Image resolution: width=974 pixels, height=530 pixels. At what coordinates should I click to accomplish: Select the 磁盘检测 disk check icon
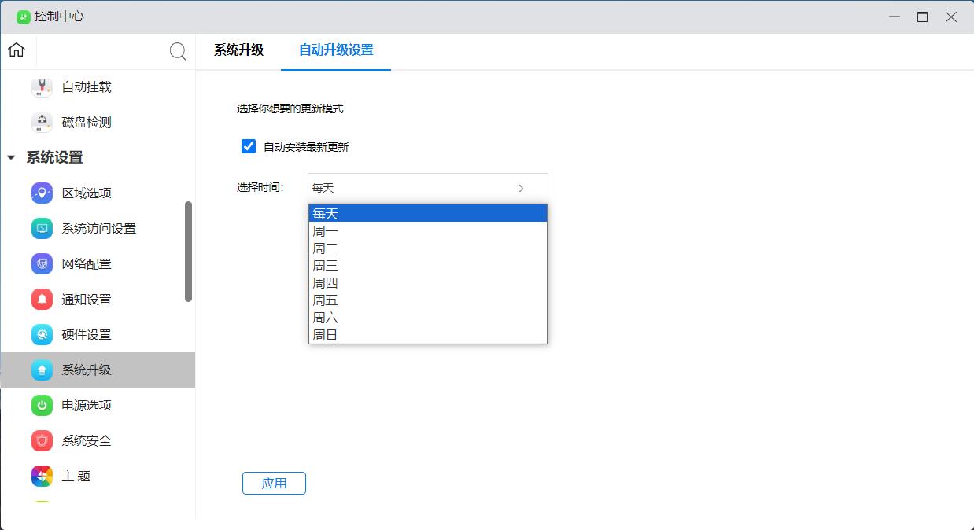pos(42,123)
